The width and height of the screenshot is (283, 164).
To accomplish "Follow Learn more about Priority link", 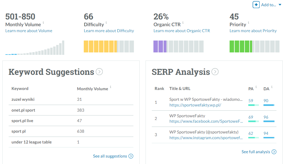I will (x=253, y=31).
